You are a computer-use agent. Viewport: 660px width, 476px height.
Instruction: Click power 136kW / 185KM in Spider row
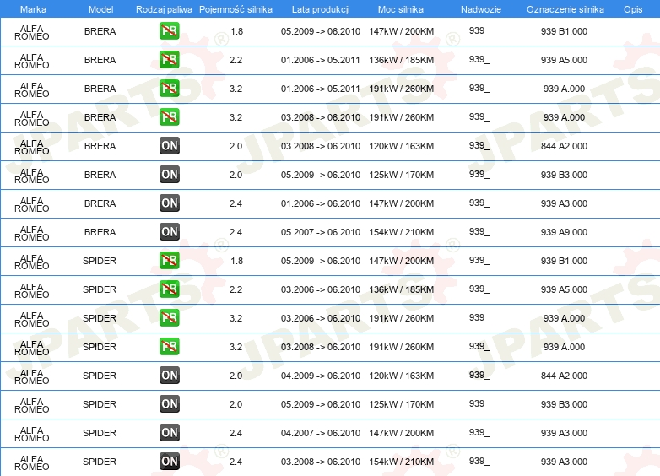(401, 289)
